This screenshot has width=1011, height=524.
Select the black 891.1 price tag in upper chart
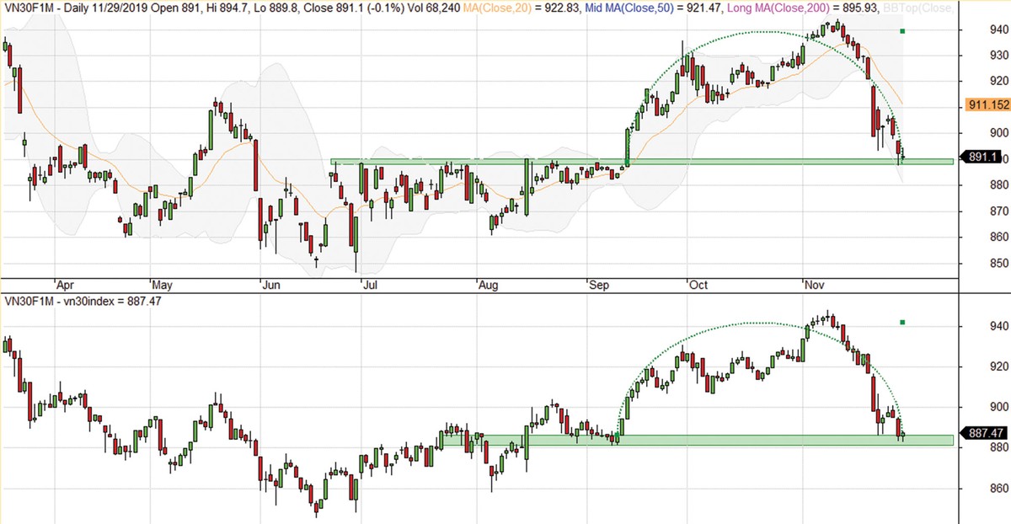click(x=983, y=157)
